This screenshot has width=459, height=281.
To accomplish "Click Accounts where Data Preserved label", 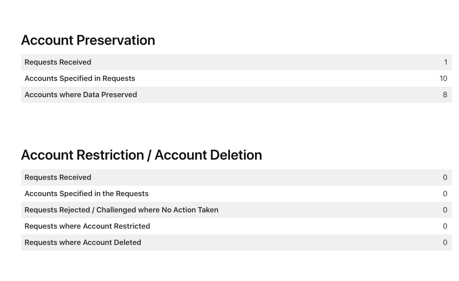I will tap(80, 95).
